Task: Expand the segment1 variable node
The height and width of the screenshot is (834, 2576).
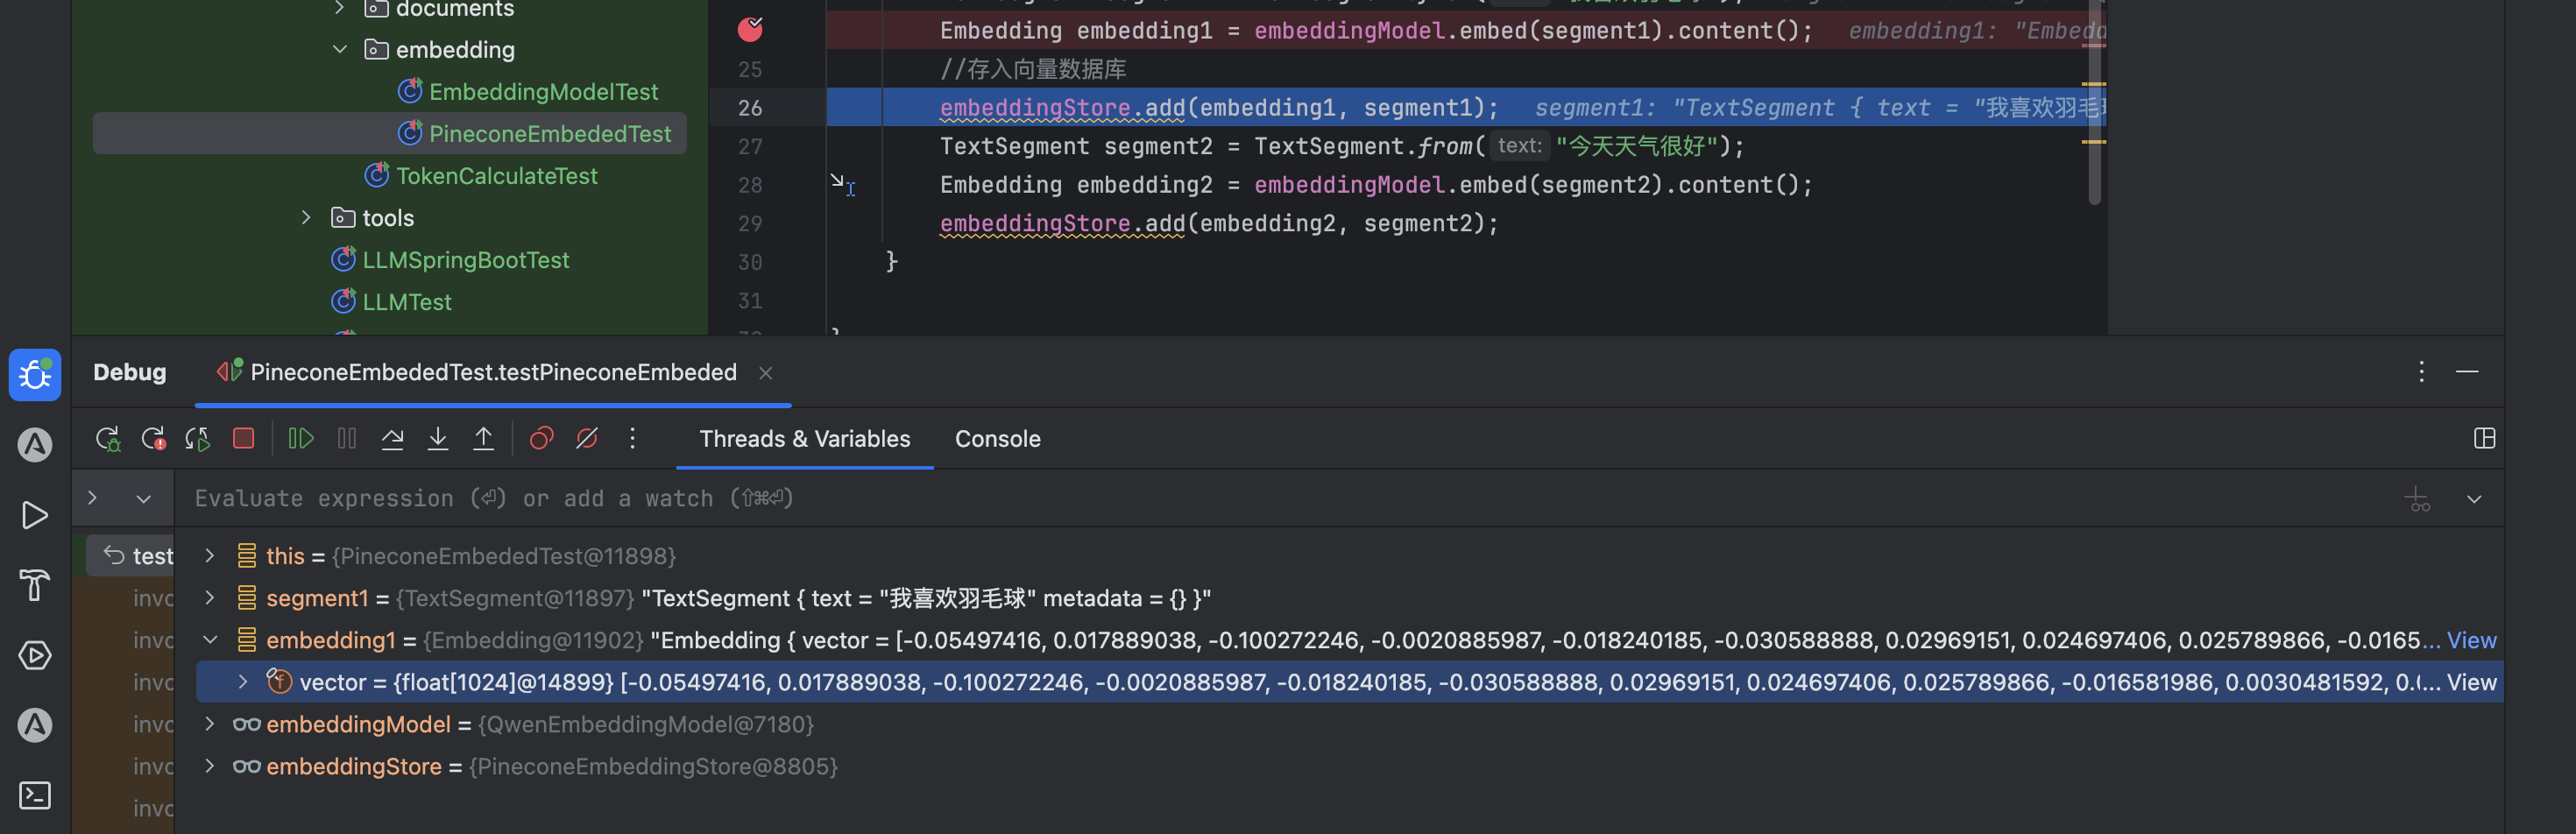Action: pyautogui.click(x=210, y=597)
